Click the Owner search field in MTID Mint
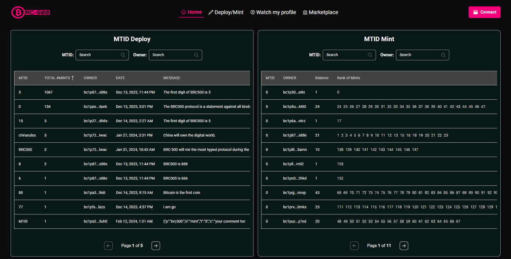 (422, 55)
